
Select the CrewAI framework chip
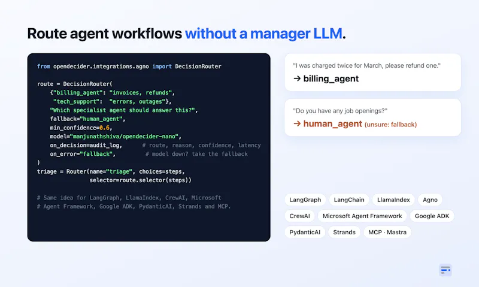299,216
